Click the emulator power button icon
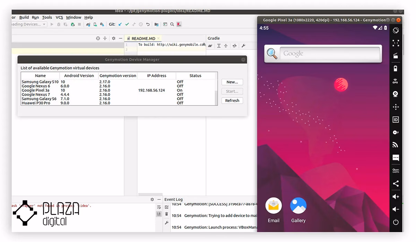The image size is (416, 242). coord(396,222)
